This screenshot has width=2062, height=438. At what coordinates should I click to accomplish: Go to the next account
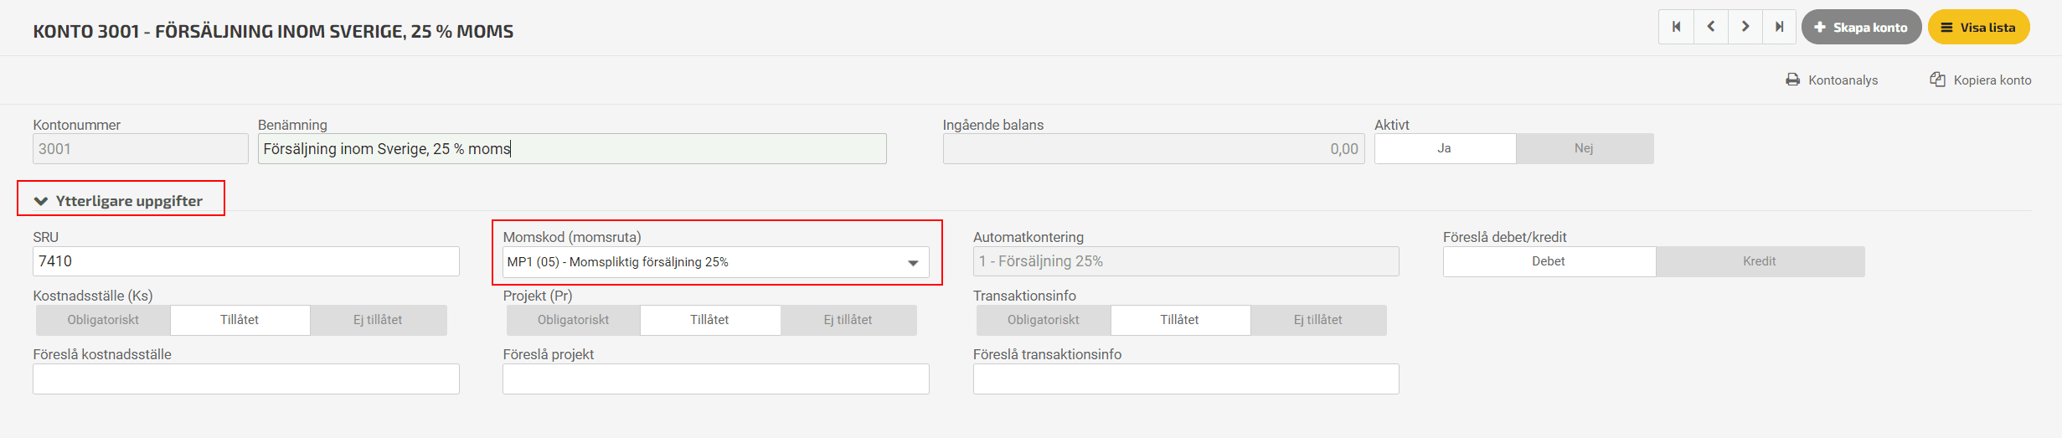click(x=1745, y=27)
